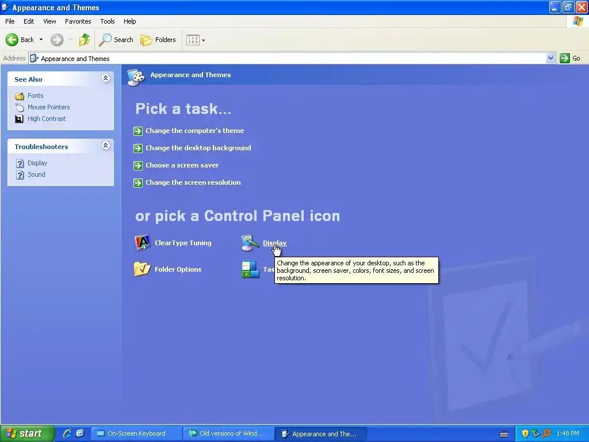Click the Mouse Pointers icon
The height and width of the screenshot is (442, 589).
click(20, 108)
